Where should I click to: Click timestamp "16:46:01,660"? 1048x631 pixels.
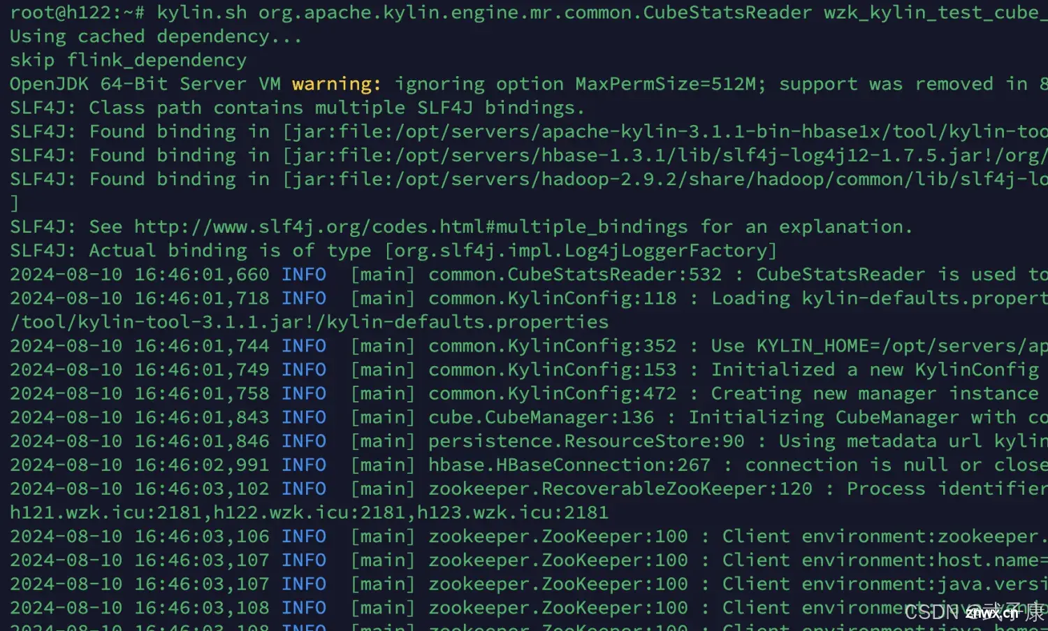[201, 275]
